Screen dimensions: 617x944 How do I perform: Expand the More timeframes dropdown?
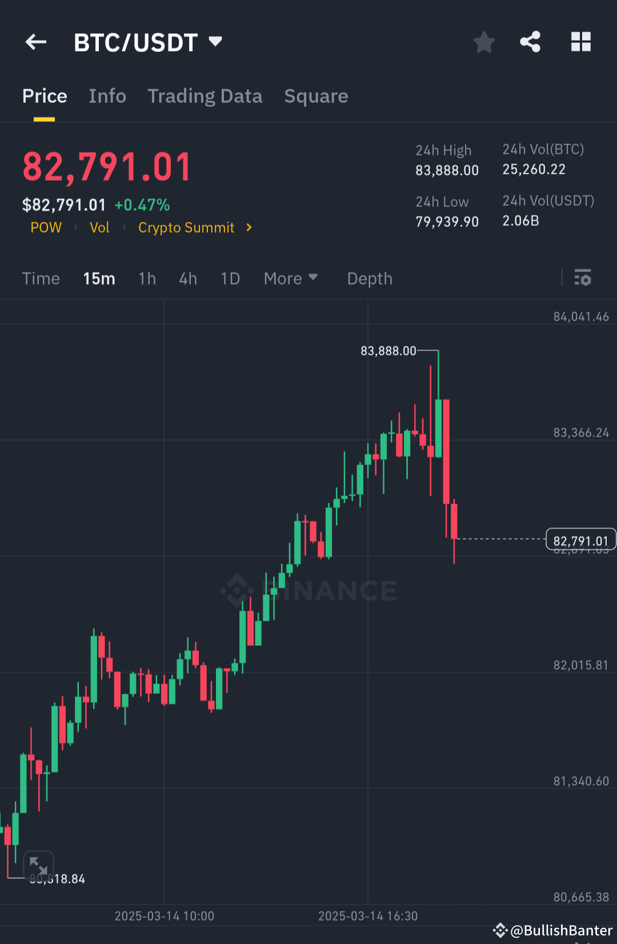[290, 278]
